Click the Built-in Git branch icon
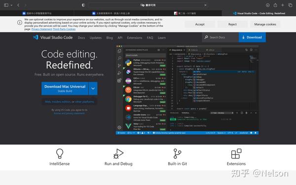Screen dimensions: 296x185 click(x=177, y=154)
